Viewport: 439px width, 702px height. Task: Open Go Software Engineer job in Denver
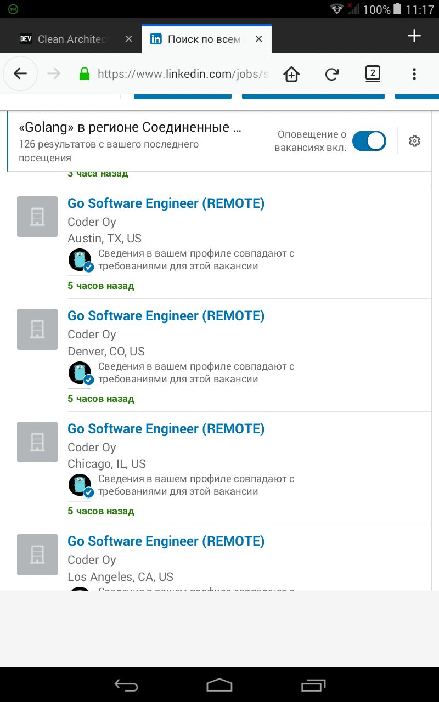click(x=166, y=316)
